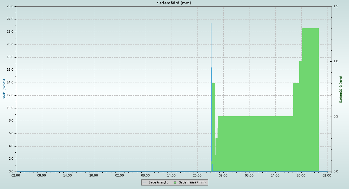Click the 18.0 tick label on left axis
Screen dimensions: 349x189
pyautogui.click(x=10, y=57)
